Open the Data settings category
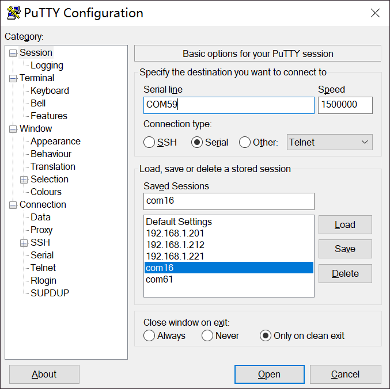This screenshot has height=389, width=390. (x=40, y=218)
